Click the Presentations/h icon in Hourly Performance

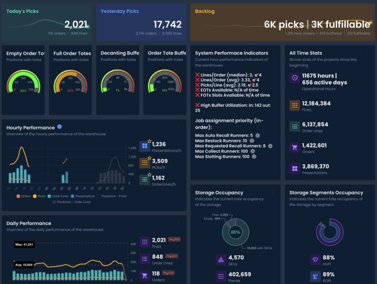(x=144, y=146)
